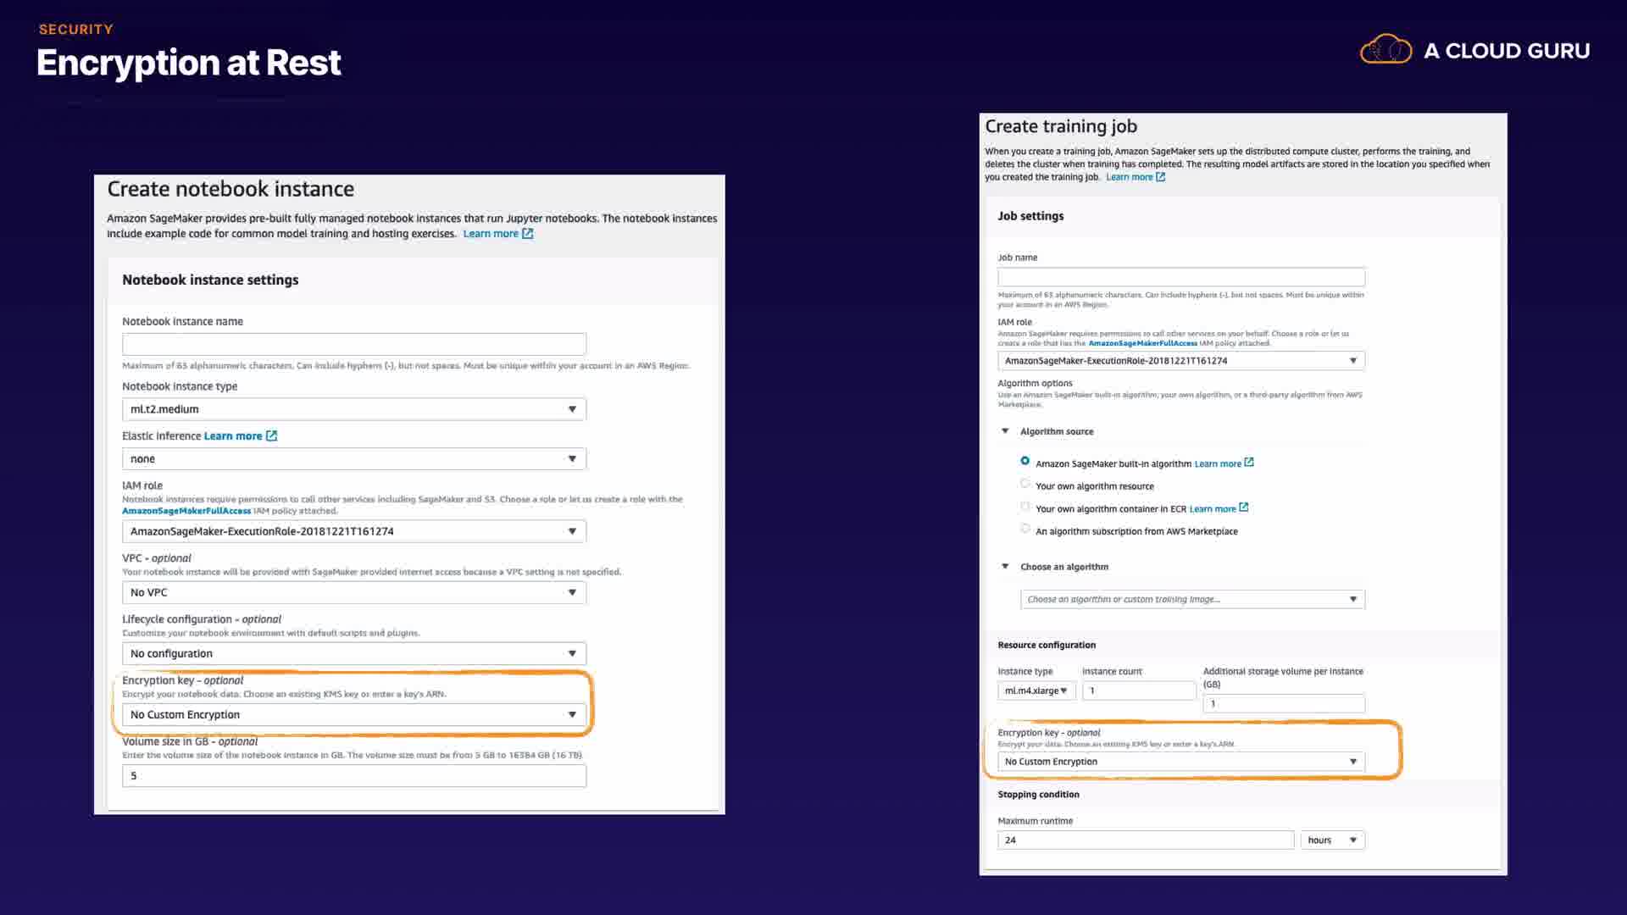Open Notebook instance type ml.t2.medium dropdown

[x=353, y=409]
